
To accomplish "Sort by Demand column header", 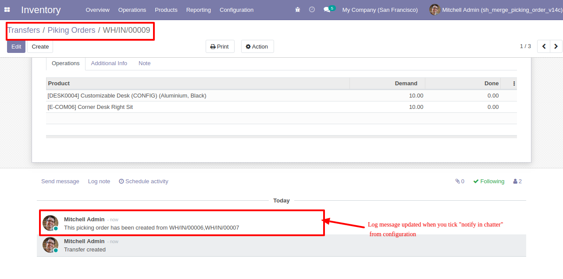I will click(x=387, y=84).
